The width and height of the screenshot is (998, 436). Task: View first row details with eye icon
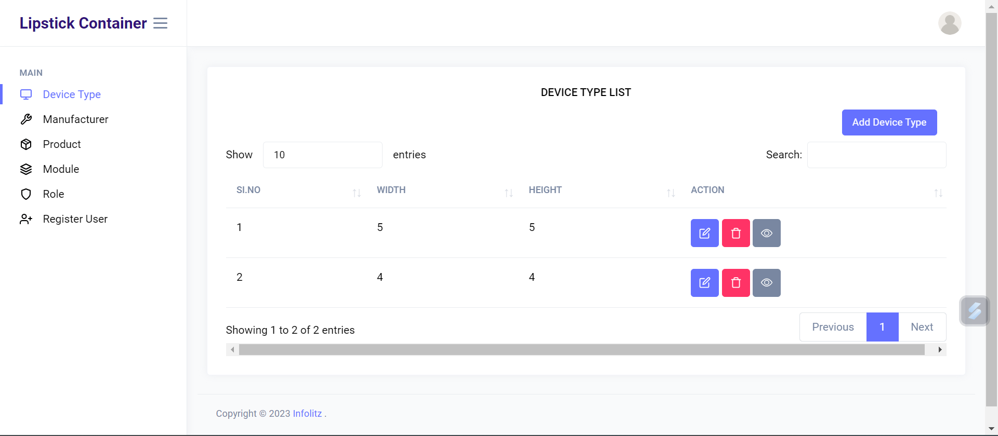tap(766, 233)
